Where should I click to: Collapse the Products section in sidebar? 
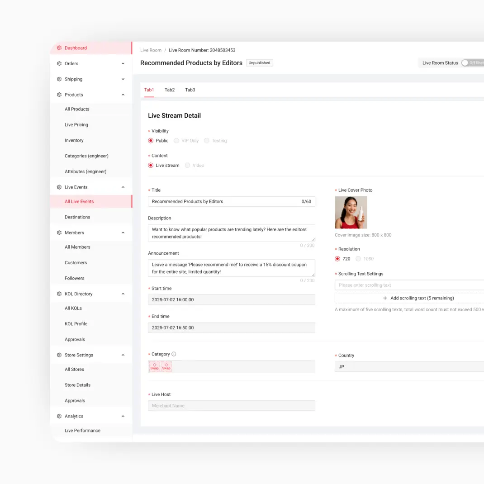(x=123, y=95)
